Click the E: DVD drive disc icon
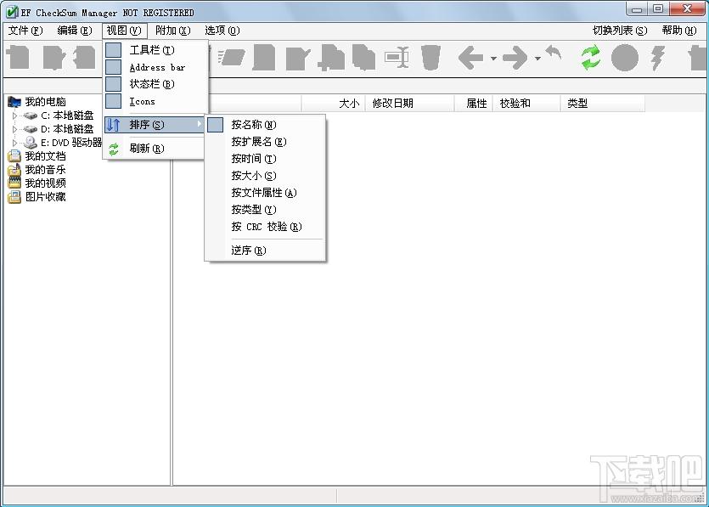 pyautogui.click(x=31, y=143)
